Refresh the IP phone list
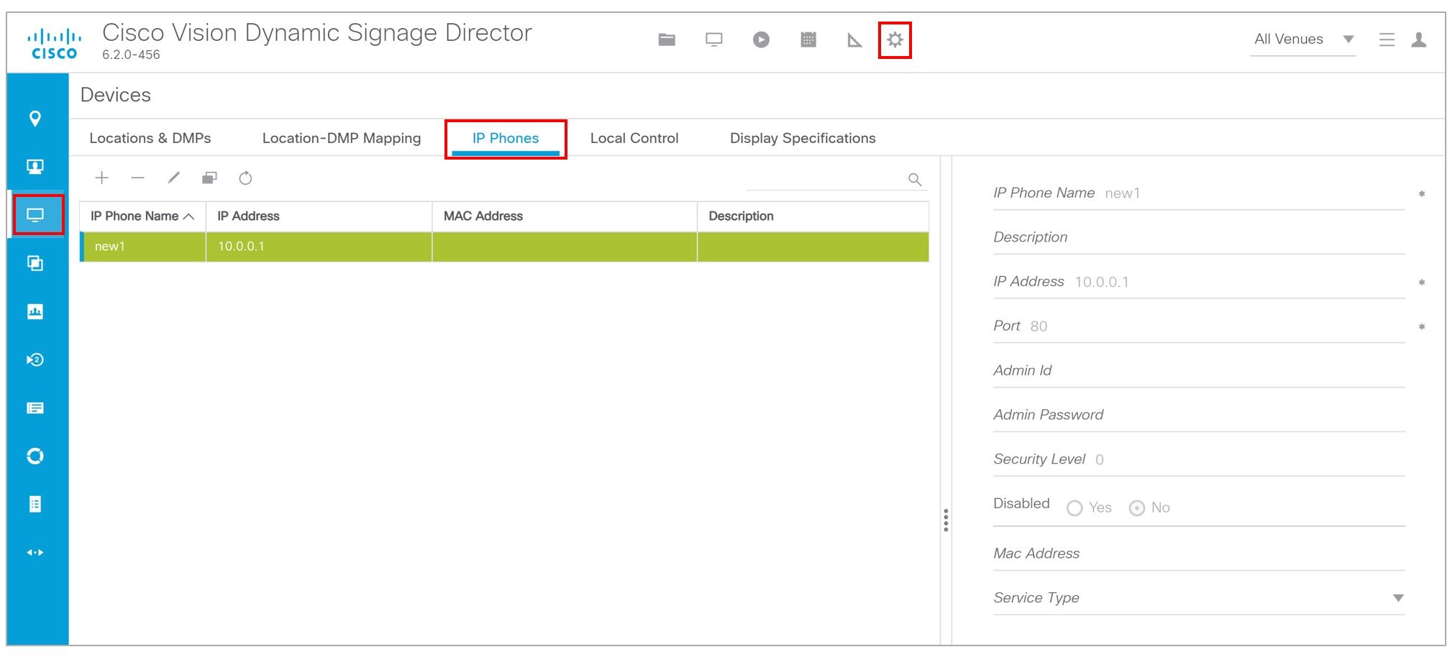 tap(245, 178)
